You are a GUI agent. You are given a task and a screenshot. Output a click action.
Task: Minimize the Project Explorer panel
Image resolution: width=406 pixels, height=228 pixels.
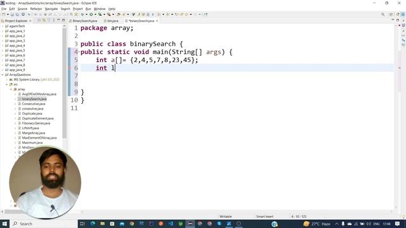click(58, 20)
